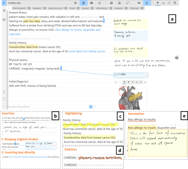Toggle the handwriting pen mode button
This screenshot has width=188, height=169.
tap(147, 3)
